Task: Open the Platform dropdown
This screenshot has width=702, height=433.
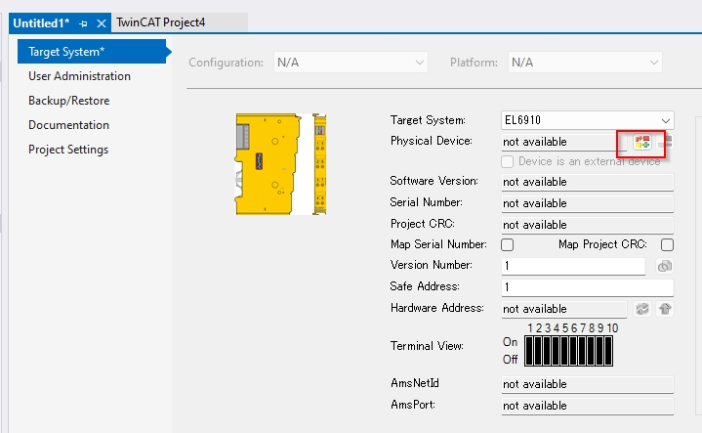Action: coord(585,63)
